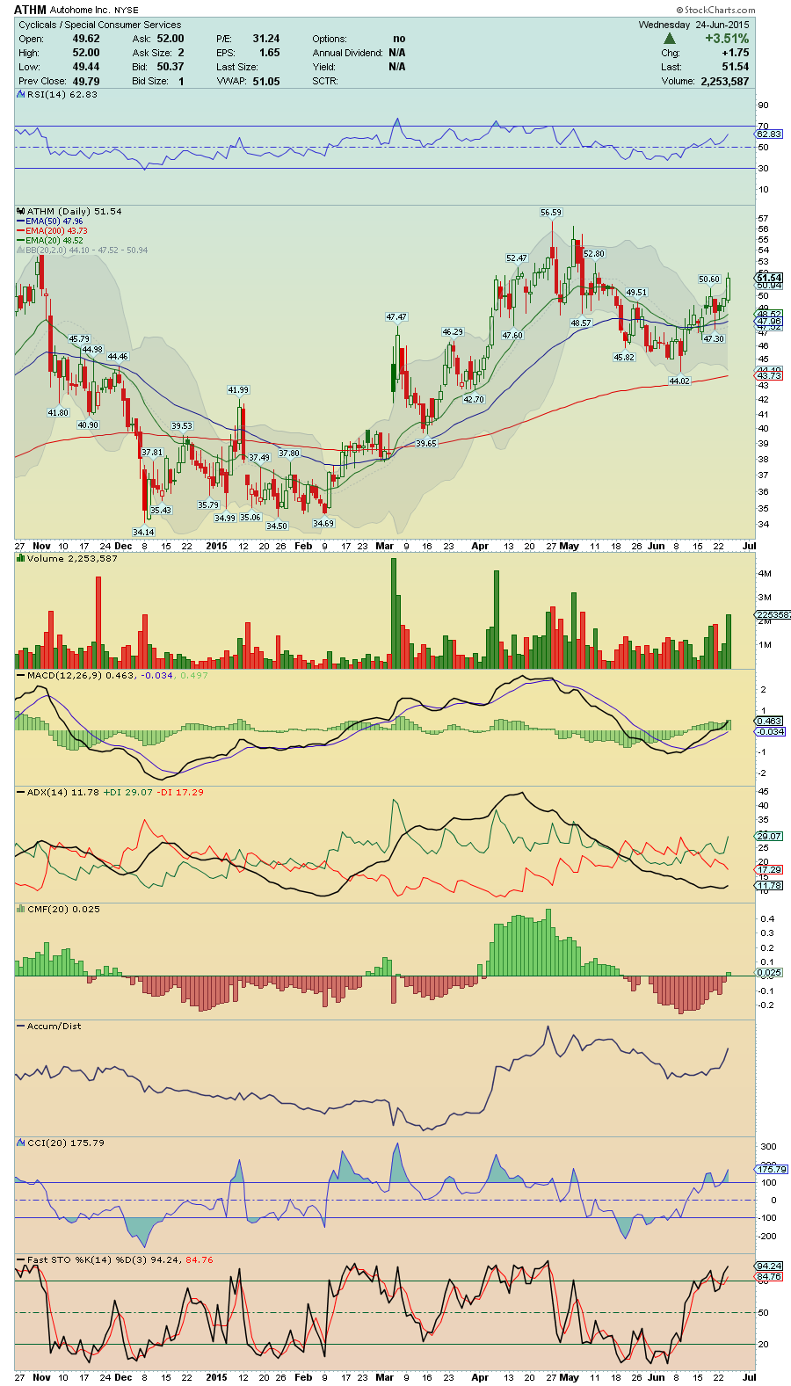This screenshot has height=1386, width=791.
Task: Click the ATHM (Daily) price panel icon
Action: click(20, 212)
